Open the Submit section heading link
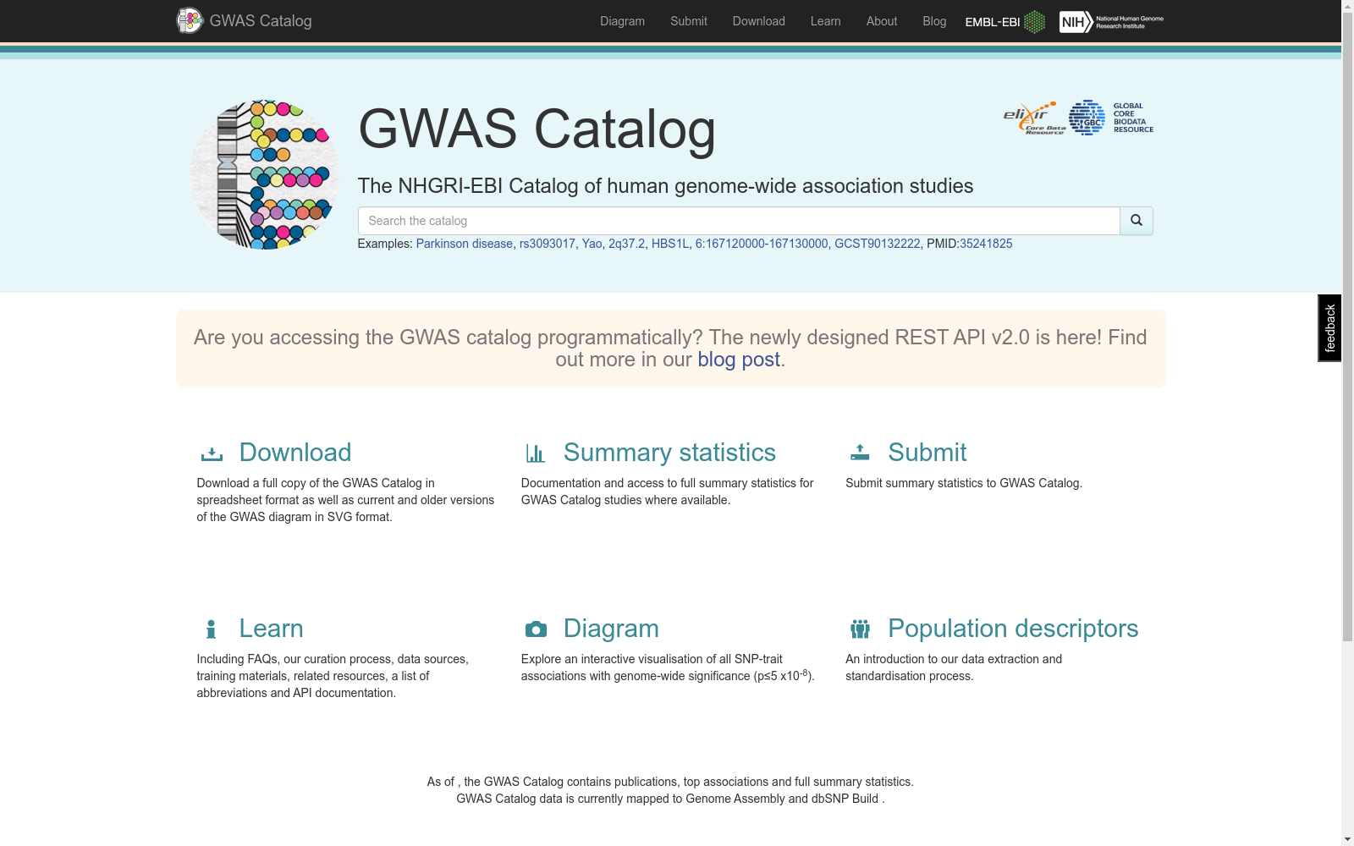The height and width of the screenshot is (846, 1354). (927, 453)
